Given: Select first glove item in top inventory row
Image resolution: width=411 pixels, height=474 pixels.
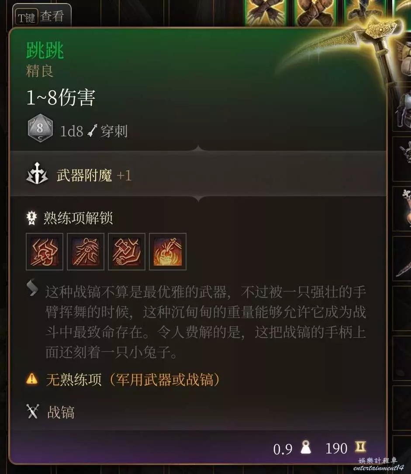Looking at the screenshot, I should 266,12.
